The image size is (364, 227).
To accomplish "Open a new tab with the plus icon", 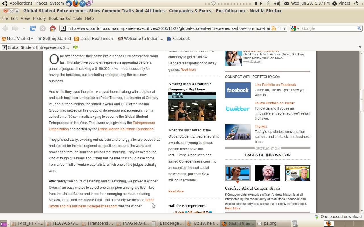I will click(x=76, y=47).
